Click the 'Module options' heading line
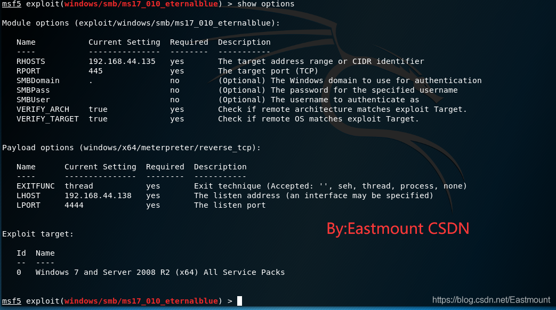 point(141,23)
